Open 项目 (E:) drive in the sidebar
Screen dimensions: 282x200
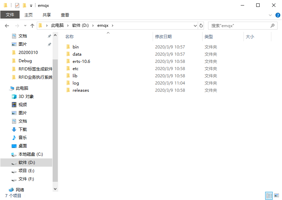pyautogui.click(x=26, y=171)
